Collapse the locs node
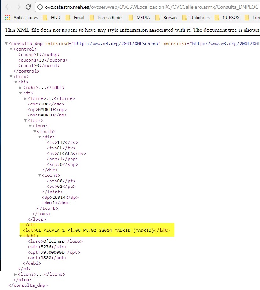This screenshot has height=290, width=260. point(25,120)
